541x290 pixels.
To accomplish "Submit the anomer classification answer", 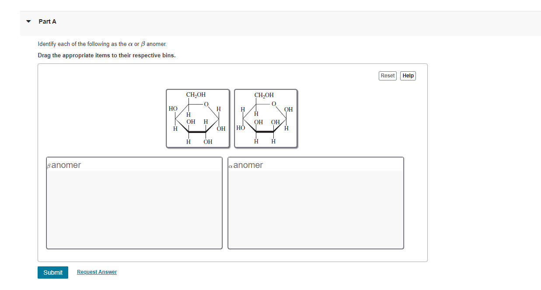I will tap(52, 272).
